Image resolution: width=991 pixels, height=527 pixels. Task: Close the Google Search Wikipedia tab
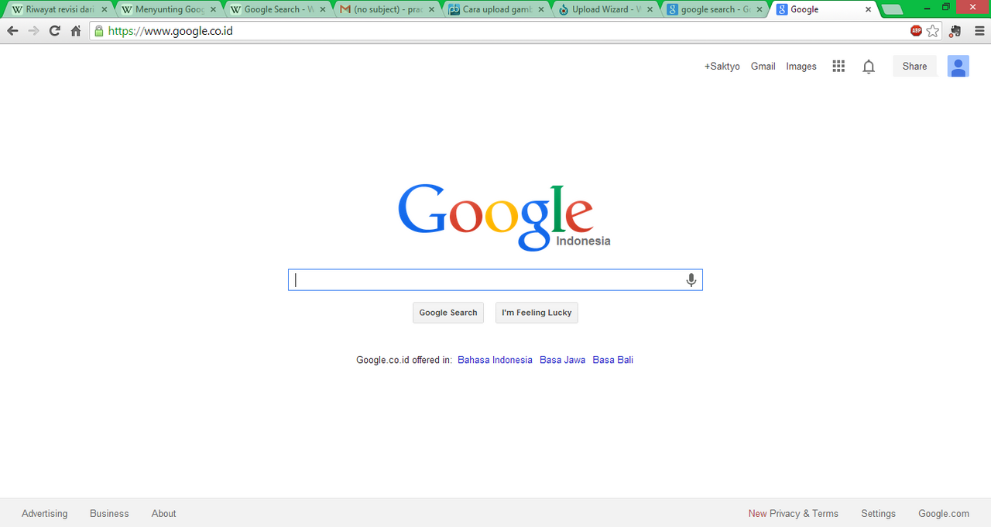click(x=323, y=10)
